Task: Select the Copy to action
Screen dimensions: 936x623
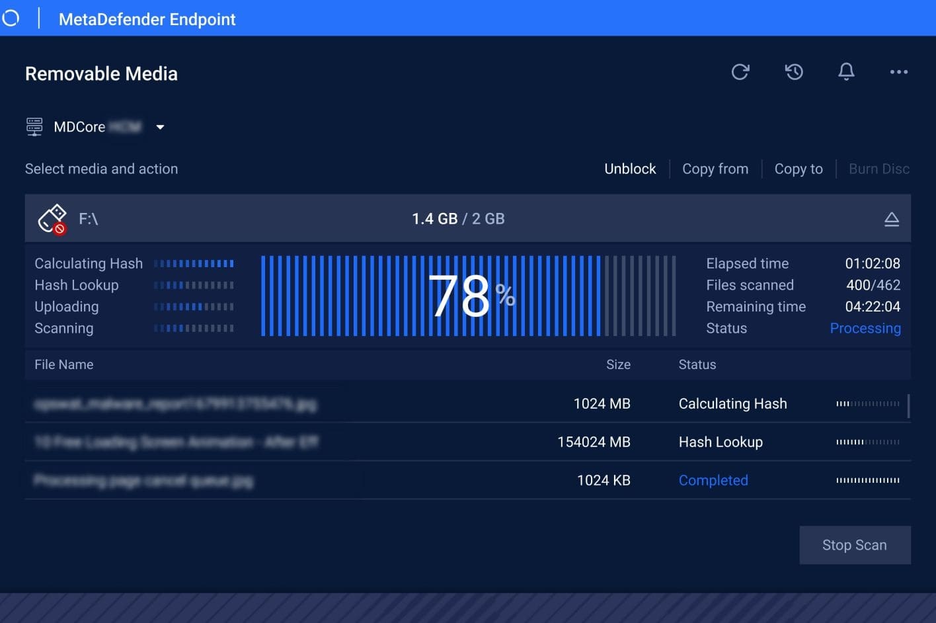Action: pyautogui.click(x=799, y=169)
